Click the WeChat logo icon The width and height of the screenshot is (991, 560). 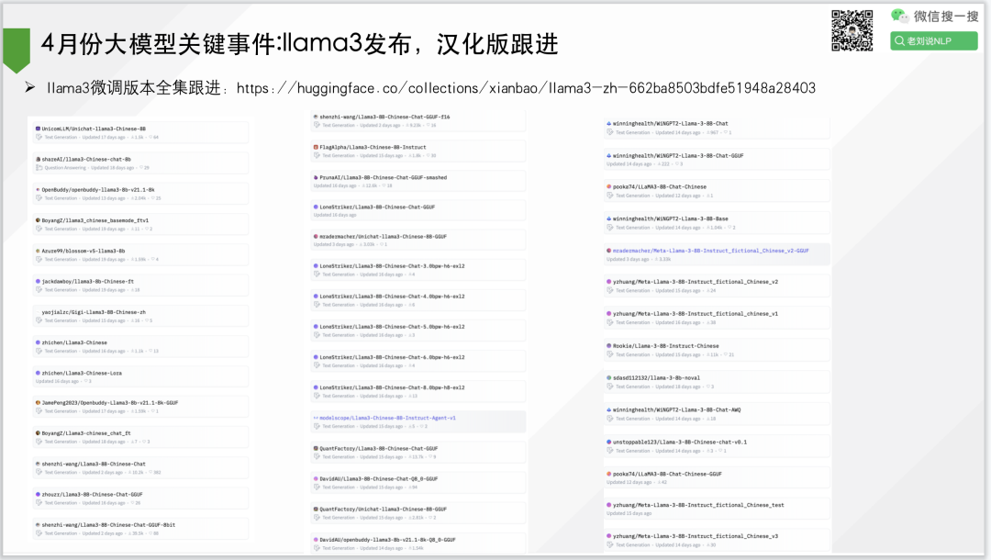900,16
